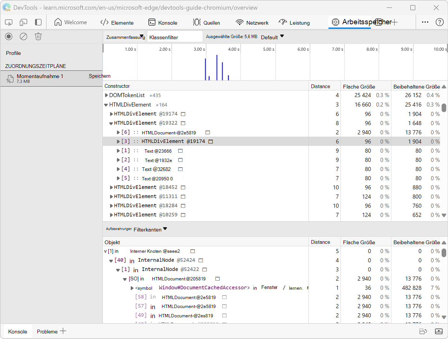Expand the DOMTokenList constructor row

point(106,96)
